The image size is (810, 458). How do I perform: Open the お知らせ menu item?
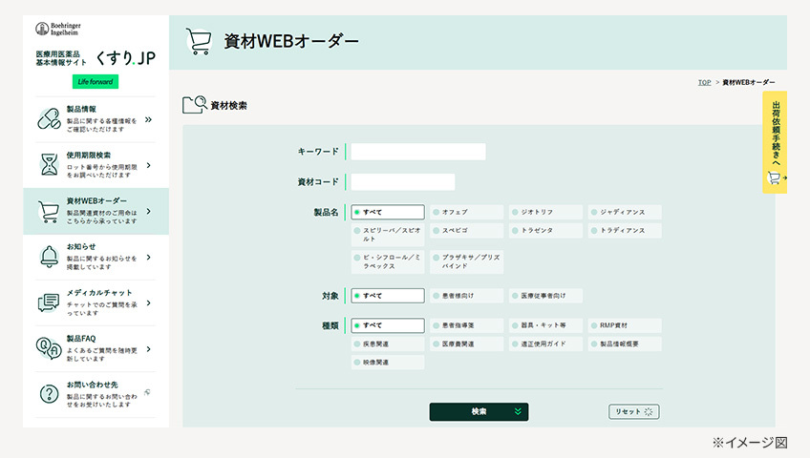[96, 257]
